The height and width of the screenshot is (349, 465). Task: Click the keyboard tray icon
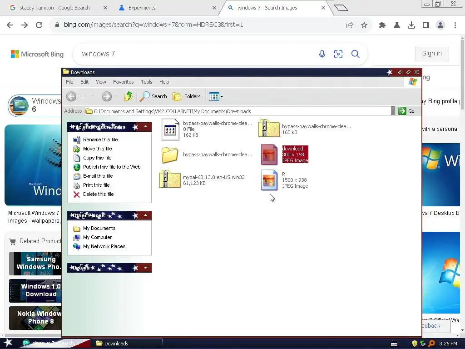394,344
